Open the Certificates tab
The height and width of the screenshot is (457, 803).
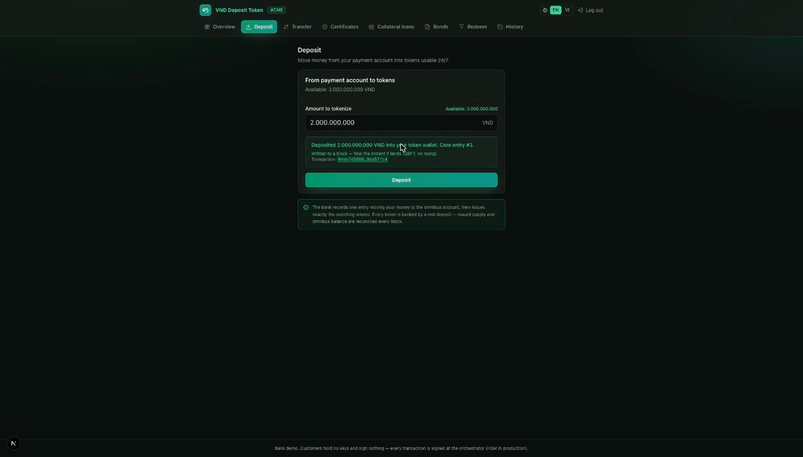pyautogui.click(x=340, y=27)
